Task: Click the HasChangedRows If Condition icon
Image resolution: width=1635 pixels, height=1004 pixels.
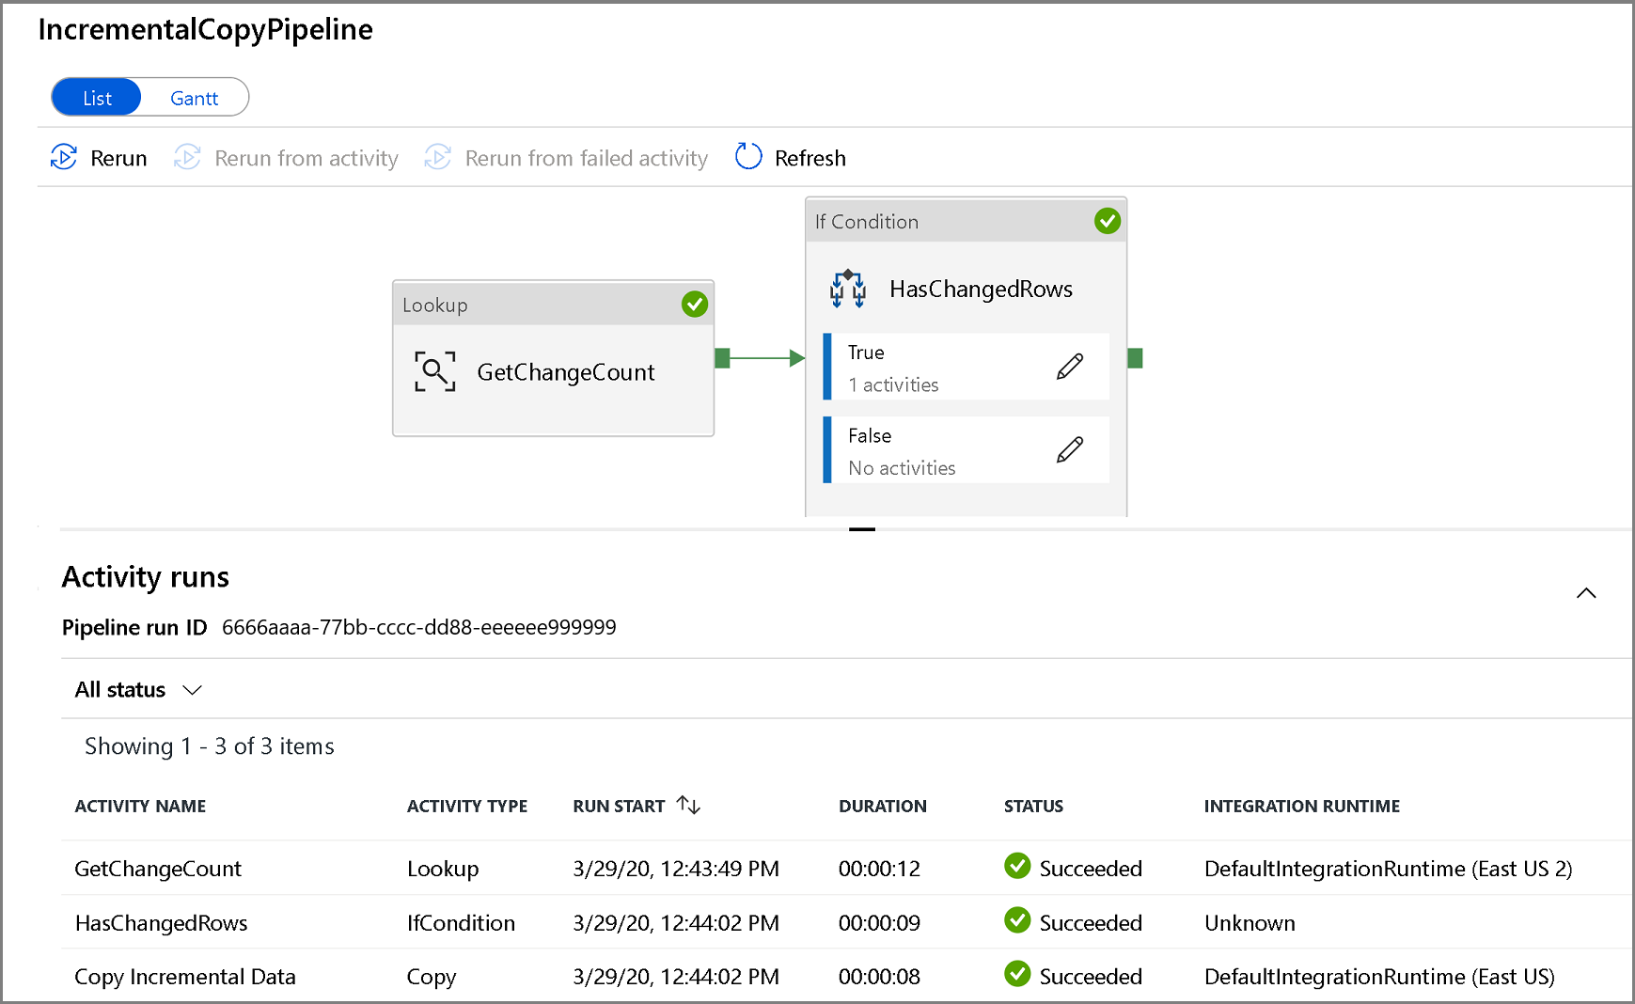Action: (847, 289)
